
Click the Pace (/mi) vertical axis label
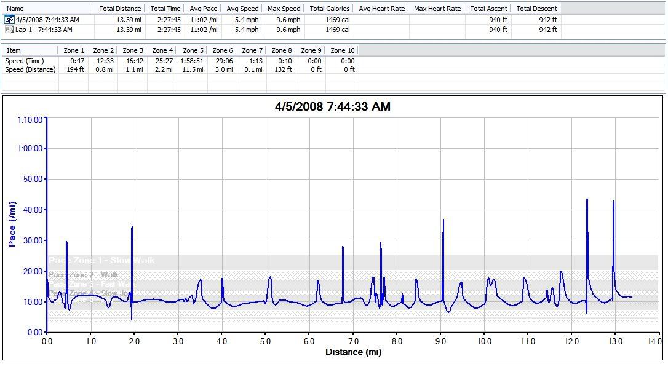tap(12, 224)
